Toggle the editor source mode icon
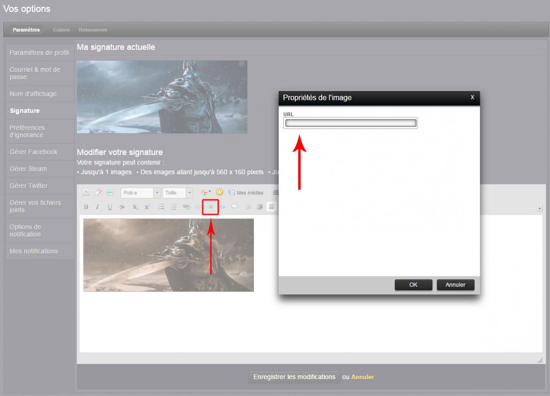Screen dimensions: 550x396 (x=86, y=193)
